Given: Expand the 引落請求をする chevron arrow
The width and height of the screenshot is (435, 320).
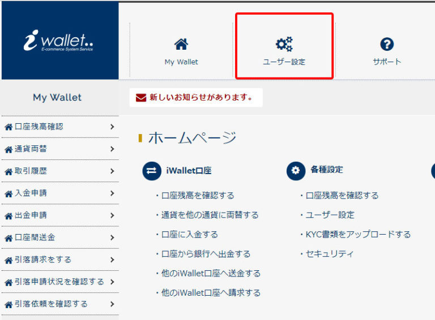Looking at the screenshot, I should pos(112,260).
